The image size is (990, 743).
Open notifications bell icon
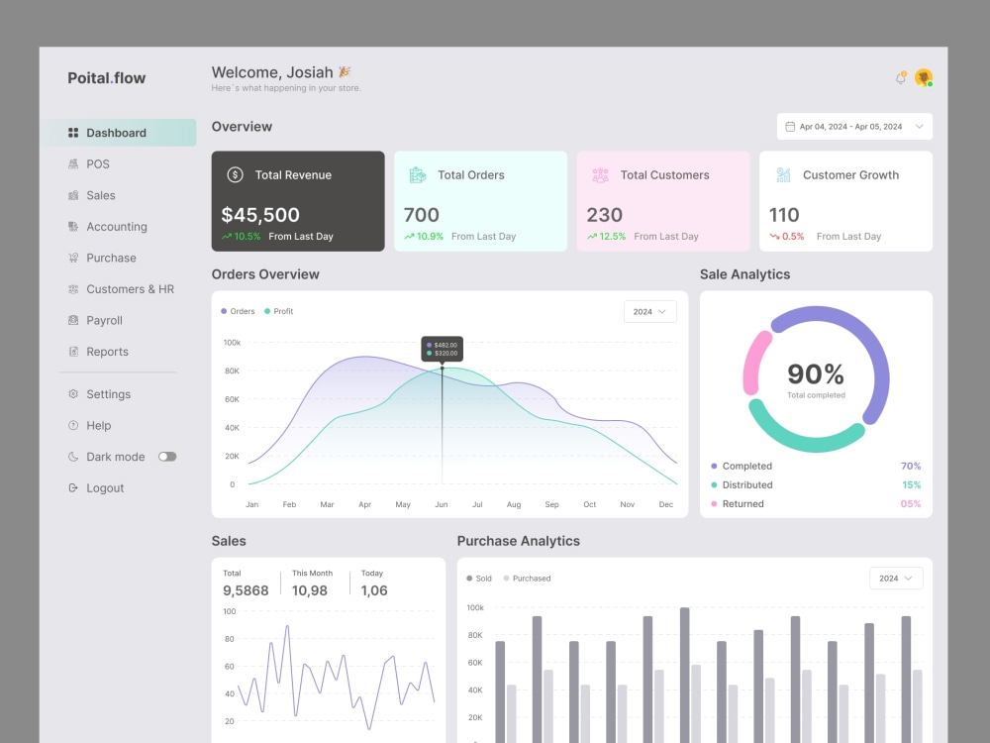click(x=901, y=78)
